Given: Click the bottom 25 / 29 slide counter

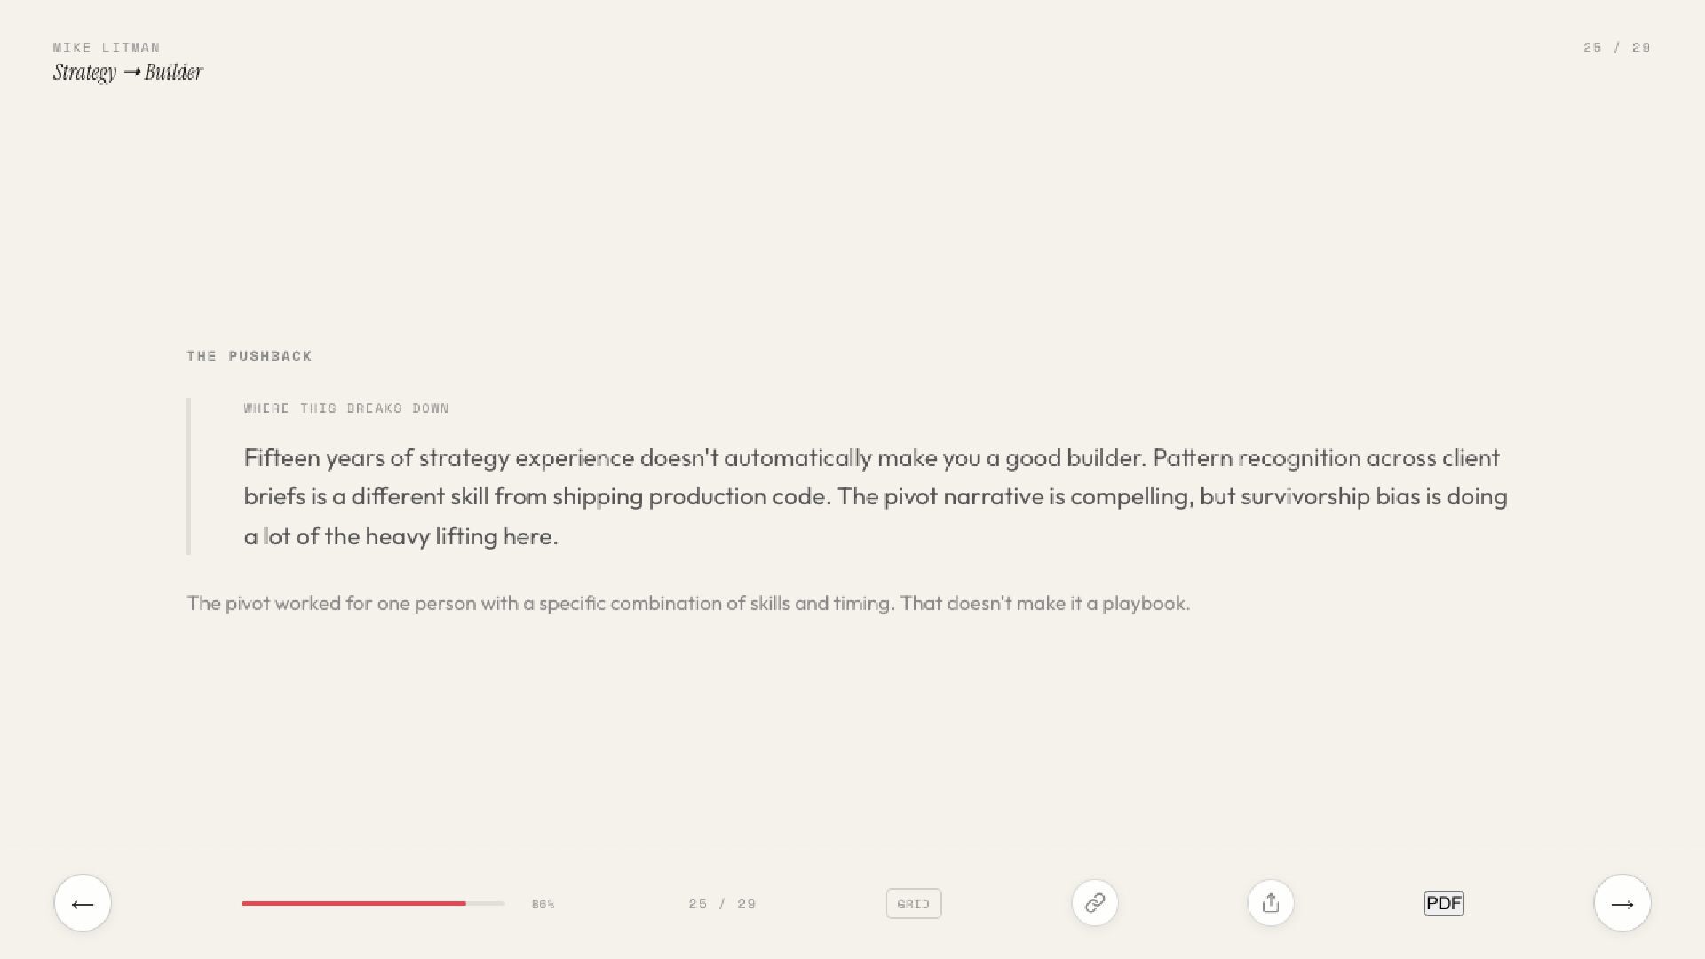Looking at the screenshot, I should click(x=722, y=903).
